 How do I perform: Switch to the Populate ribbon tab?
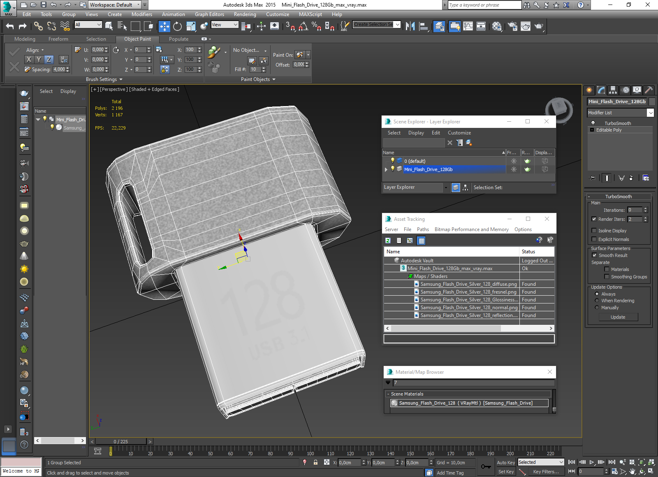(178, 39)
